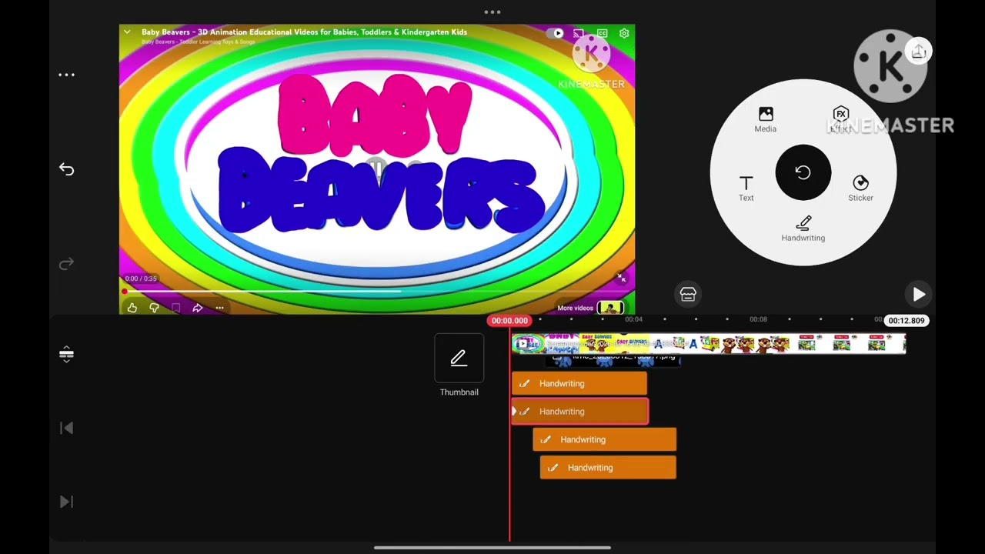The image size is (985, 554).
Task: Open the asset store icon
Action: click(x=688, y=294)
